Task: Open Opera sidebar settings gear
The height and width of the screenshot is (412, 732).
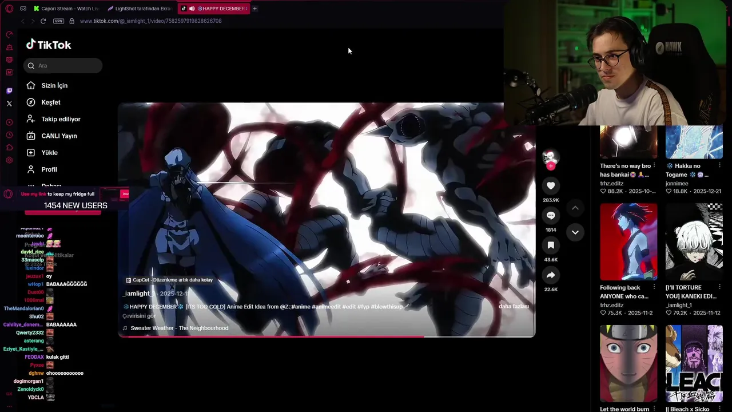Action: click(x=9, y=160)
